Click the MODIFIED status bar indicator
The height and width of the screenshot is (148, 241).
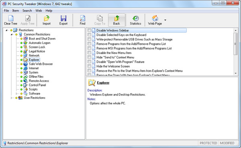pyautogui.click(x=227, y=143)
